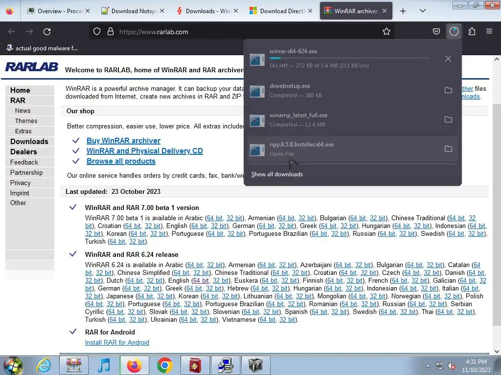The width and height of the screenshot is (501, 375).
Task: Click the back navigation arrow
Action: [x=12, y=32]
